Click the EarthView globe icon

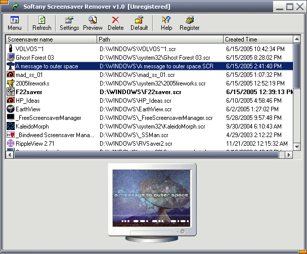[10, 109]
